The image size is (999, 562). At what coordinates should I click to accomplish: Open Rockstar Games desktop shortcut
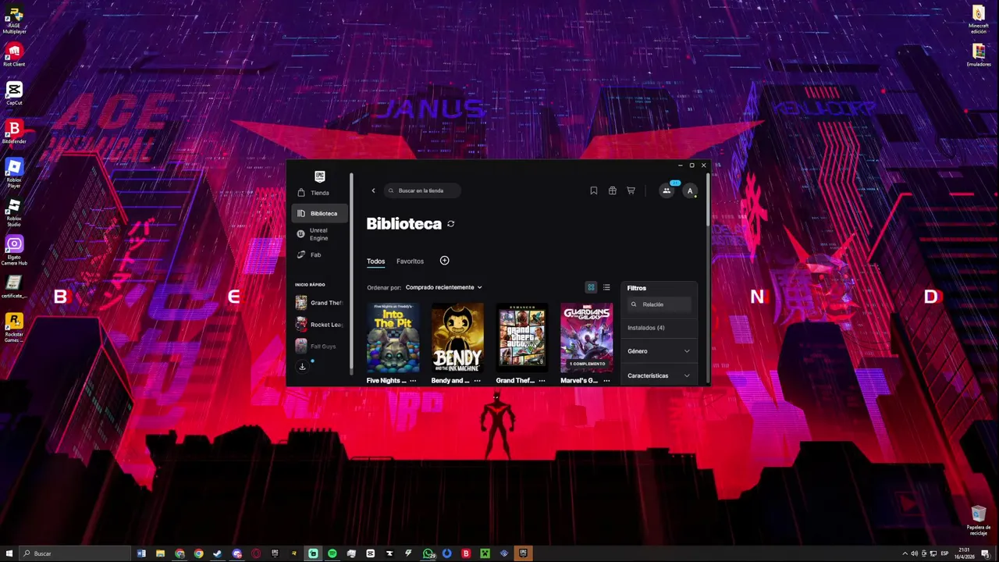(14, 327)
